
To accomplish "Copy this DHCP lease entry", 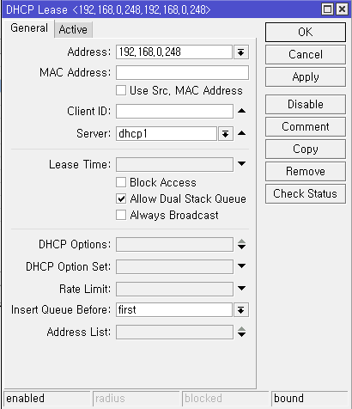I will [x=306, y=149].
